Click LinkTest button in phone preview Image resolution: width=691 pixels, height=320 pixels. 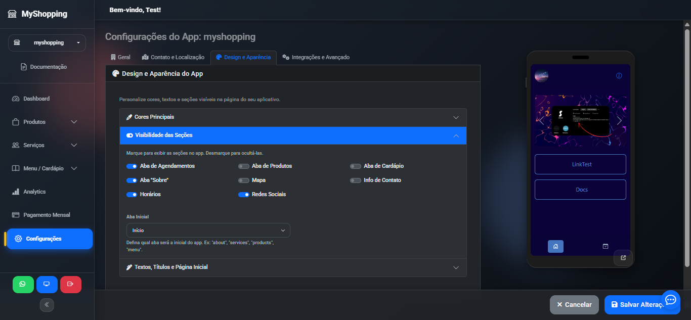[580, 164]
